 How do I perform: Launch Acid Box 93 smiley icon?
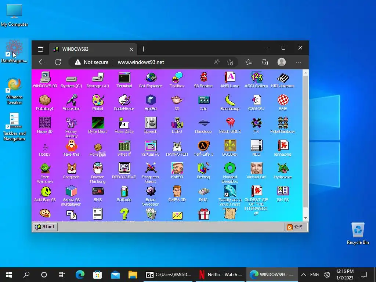click(x=45, y=194)
